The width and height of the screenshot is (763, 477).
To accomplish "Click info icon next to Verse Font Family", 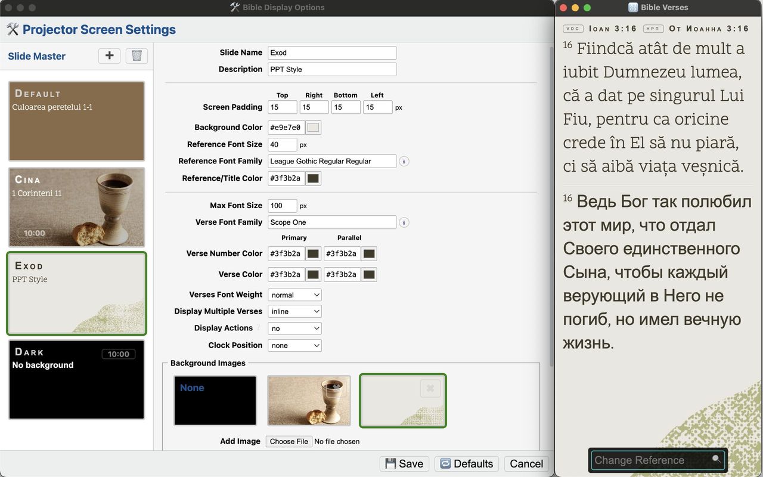I will (x=404, y=222).
